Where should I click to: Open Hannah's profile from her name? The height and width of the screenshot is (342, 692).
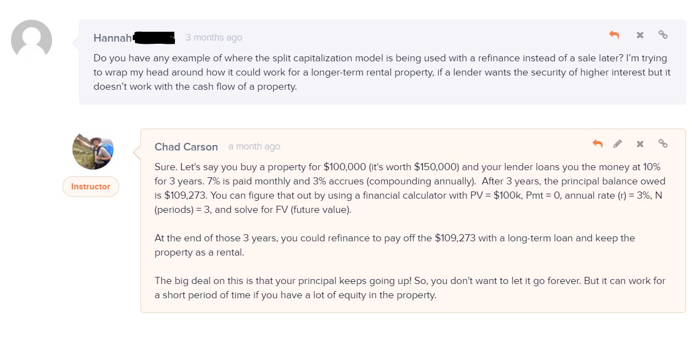112,38
